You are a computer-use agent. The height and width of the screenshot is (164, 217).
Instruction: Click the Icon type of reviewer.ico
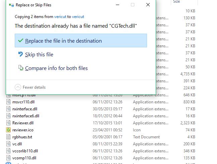(x=137, y=130)
